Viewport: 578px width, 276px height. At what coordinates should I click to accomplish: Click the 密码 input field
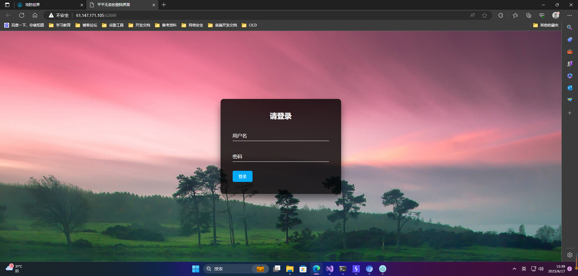[281, 157]
